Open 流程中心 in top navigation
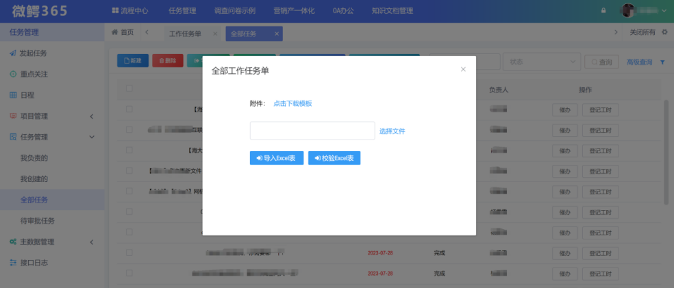Screen dimensions: 674x288 coord(129,10)
